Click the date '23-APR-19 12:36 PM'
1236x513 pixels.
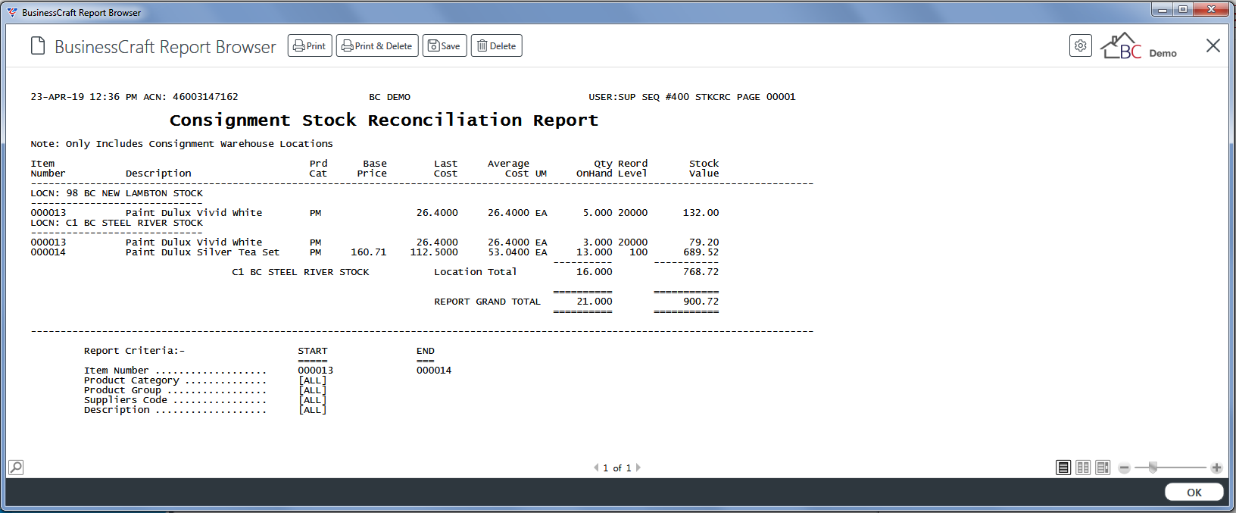point(84,97)
